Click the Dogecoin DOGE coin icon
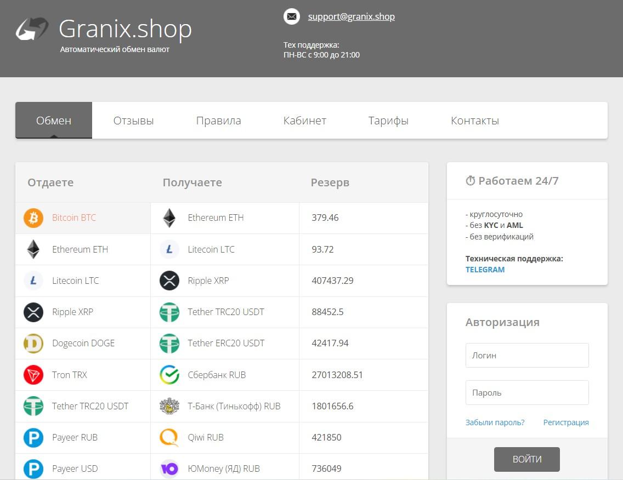This screenshot has height=480, width=623. point(33,344)
